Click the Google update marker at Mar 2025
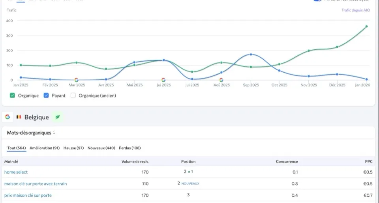Image resolution: width=379 pixels, height=203 pixels. [77, 80]
